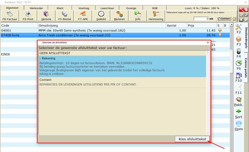Click the Omschrijving column header
This screenshot has width=249, height=152.
coord(102,26)
